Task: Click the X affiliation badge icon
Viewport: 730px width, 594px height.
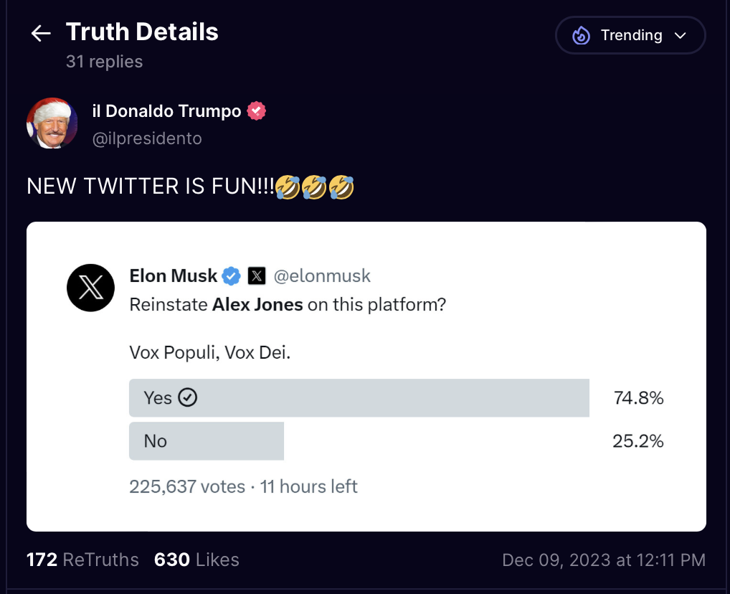Action: click(257, 275)
